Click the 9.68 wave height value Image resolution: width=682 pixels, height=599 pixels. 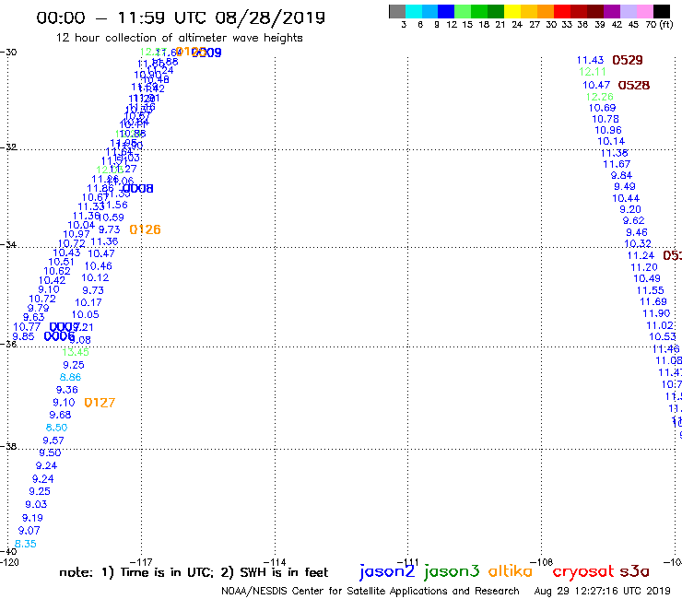[60, 415]
